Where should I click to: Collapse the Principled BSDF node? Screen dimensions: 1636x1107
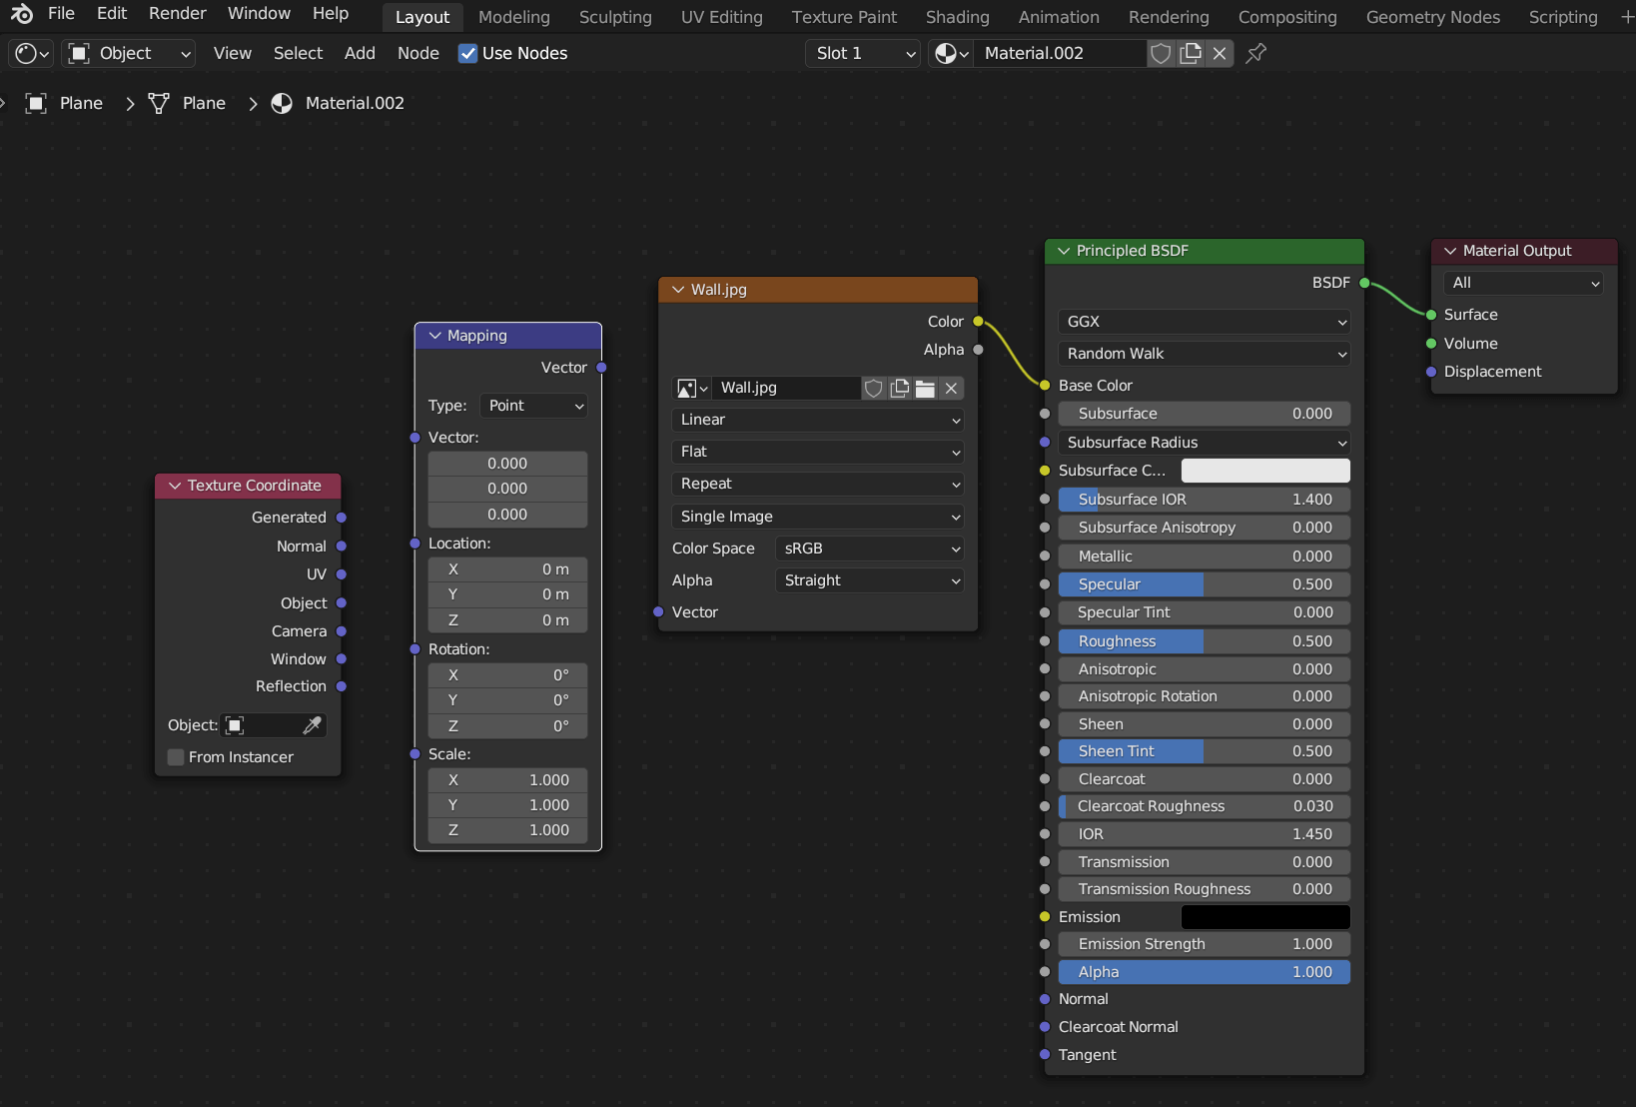[1064, 251]
